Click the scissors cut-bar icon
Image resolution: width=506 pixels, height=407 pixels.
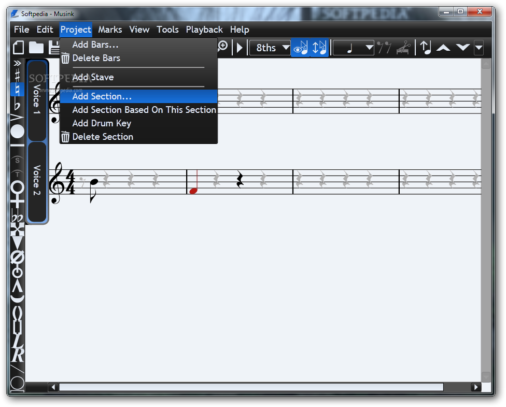tap(403, 48)
